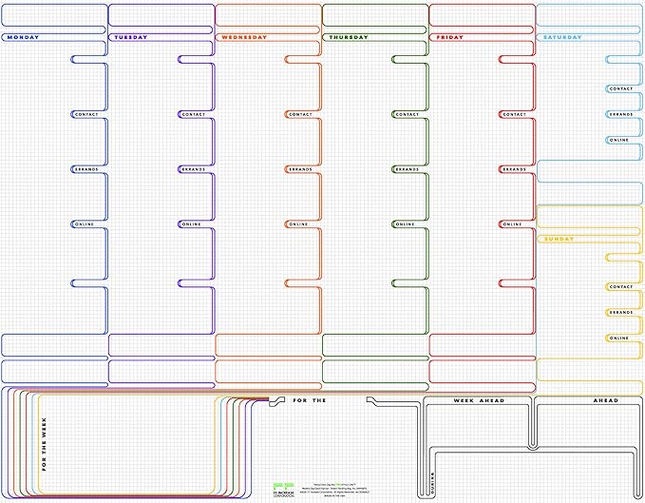Choose the ONLINE label in Wednesday column

click(x=298, y=223)
